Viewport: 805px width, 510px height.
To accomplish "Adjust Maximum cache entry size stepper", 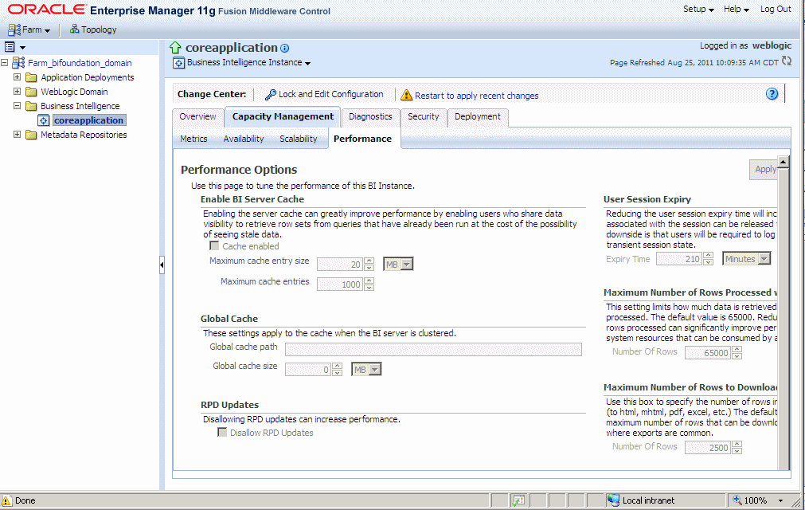I will pyautogui.click(x=369, y=265).
